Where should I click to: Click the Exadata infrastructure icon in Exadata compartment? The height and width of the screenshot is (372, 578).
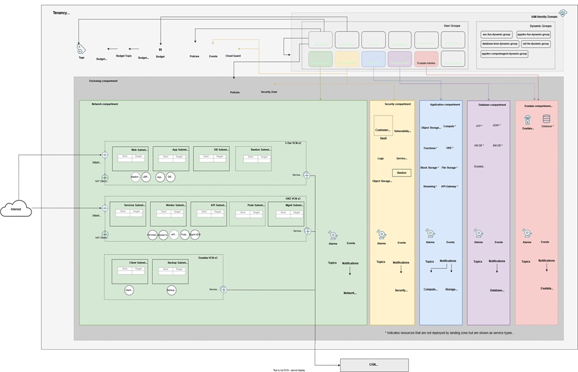tap(528, 119)
